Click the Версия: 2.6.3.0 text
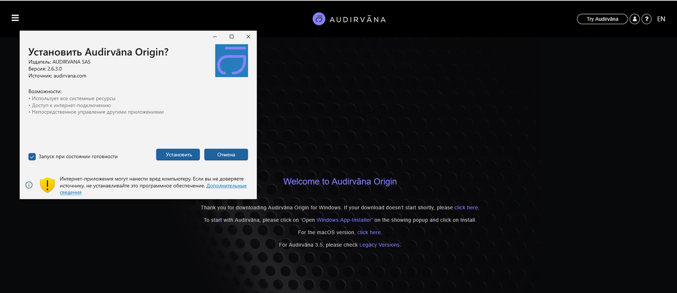 click(45, 68)
